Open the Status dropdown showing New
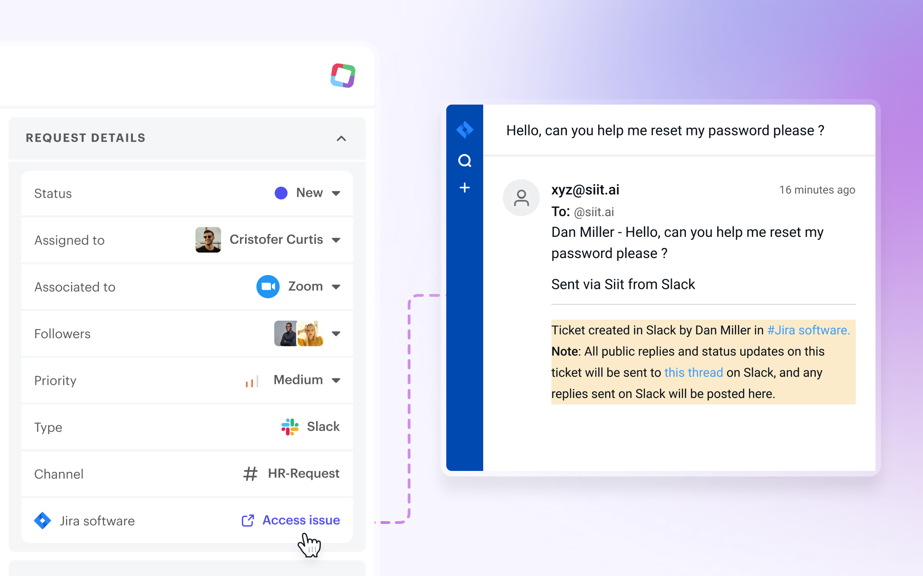 (x=336, y=193)
